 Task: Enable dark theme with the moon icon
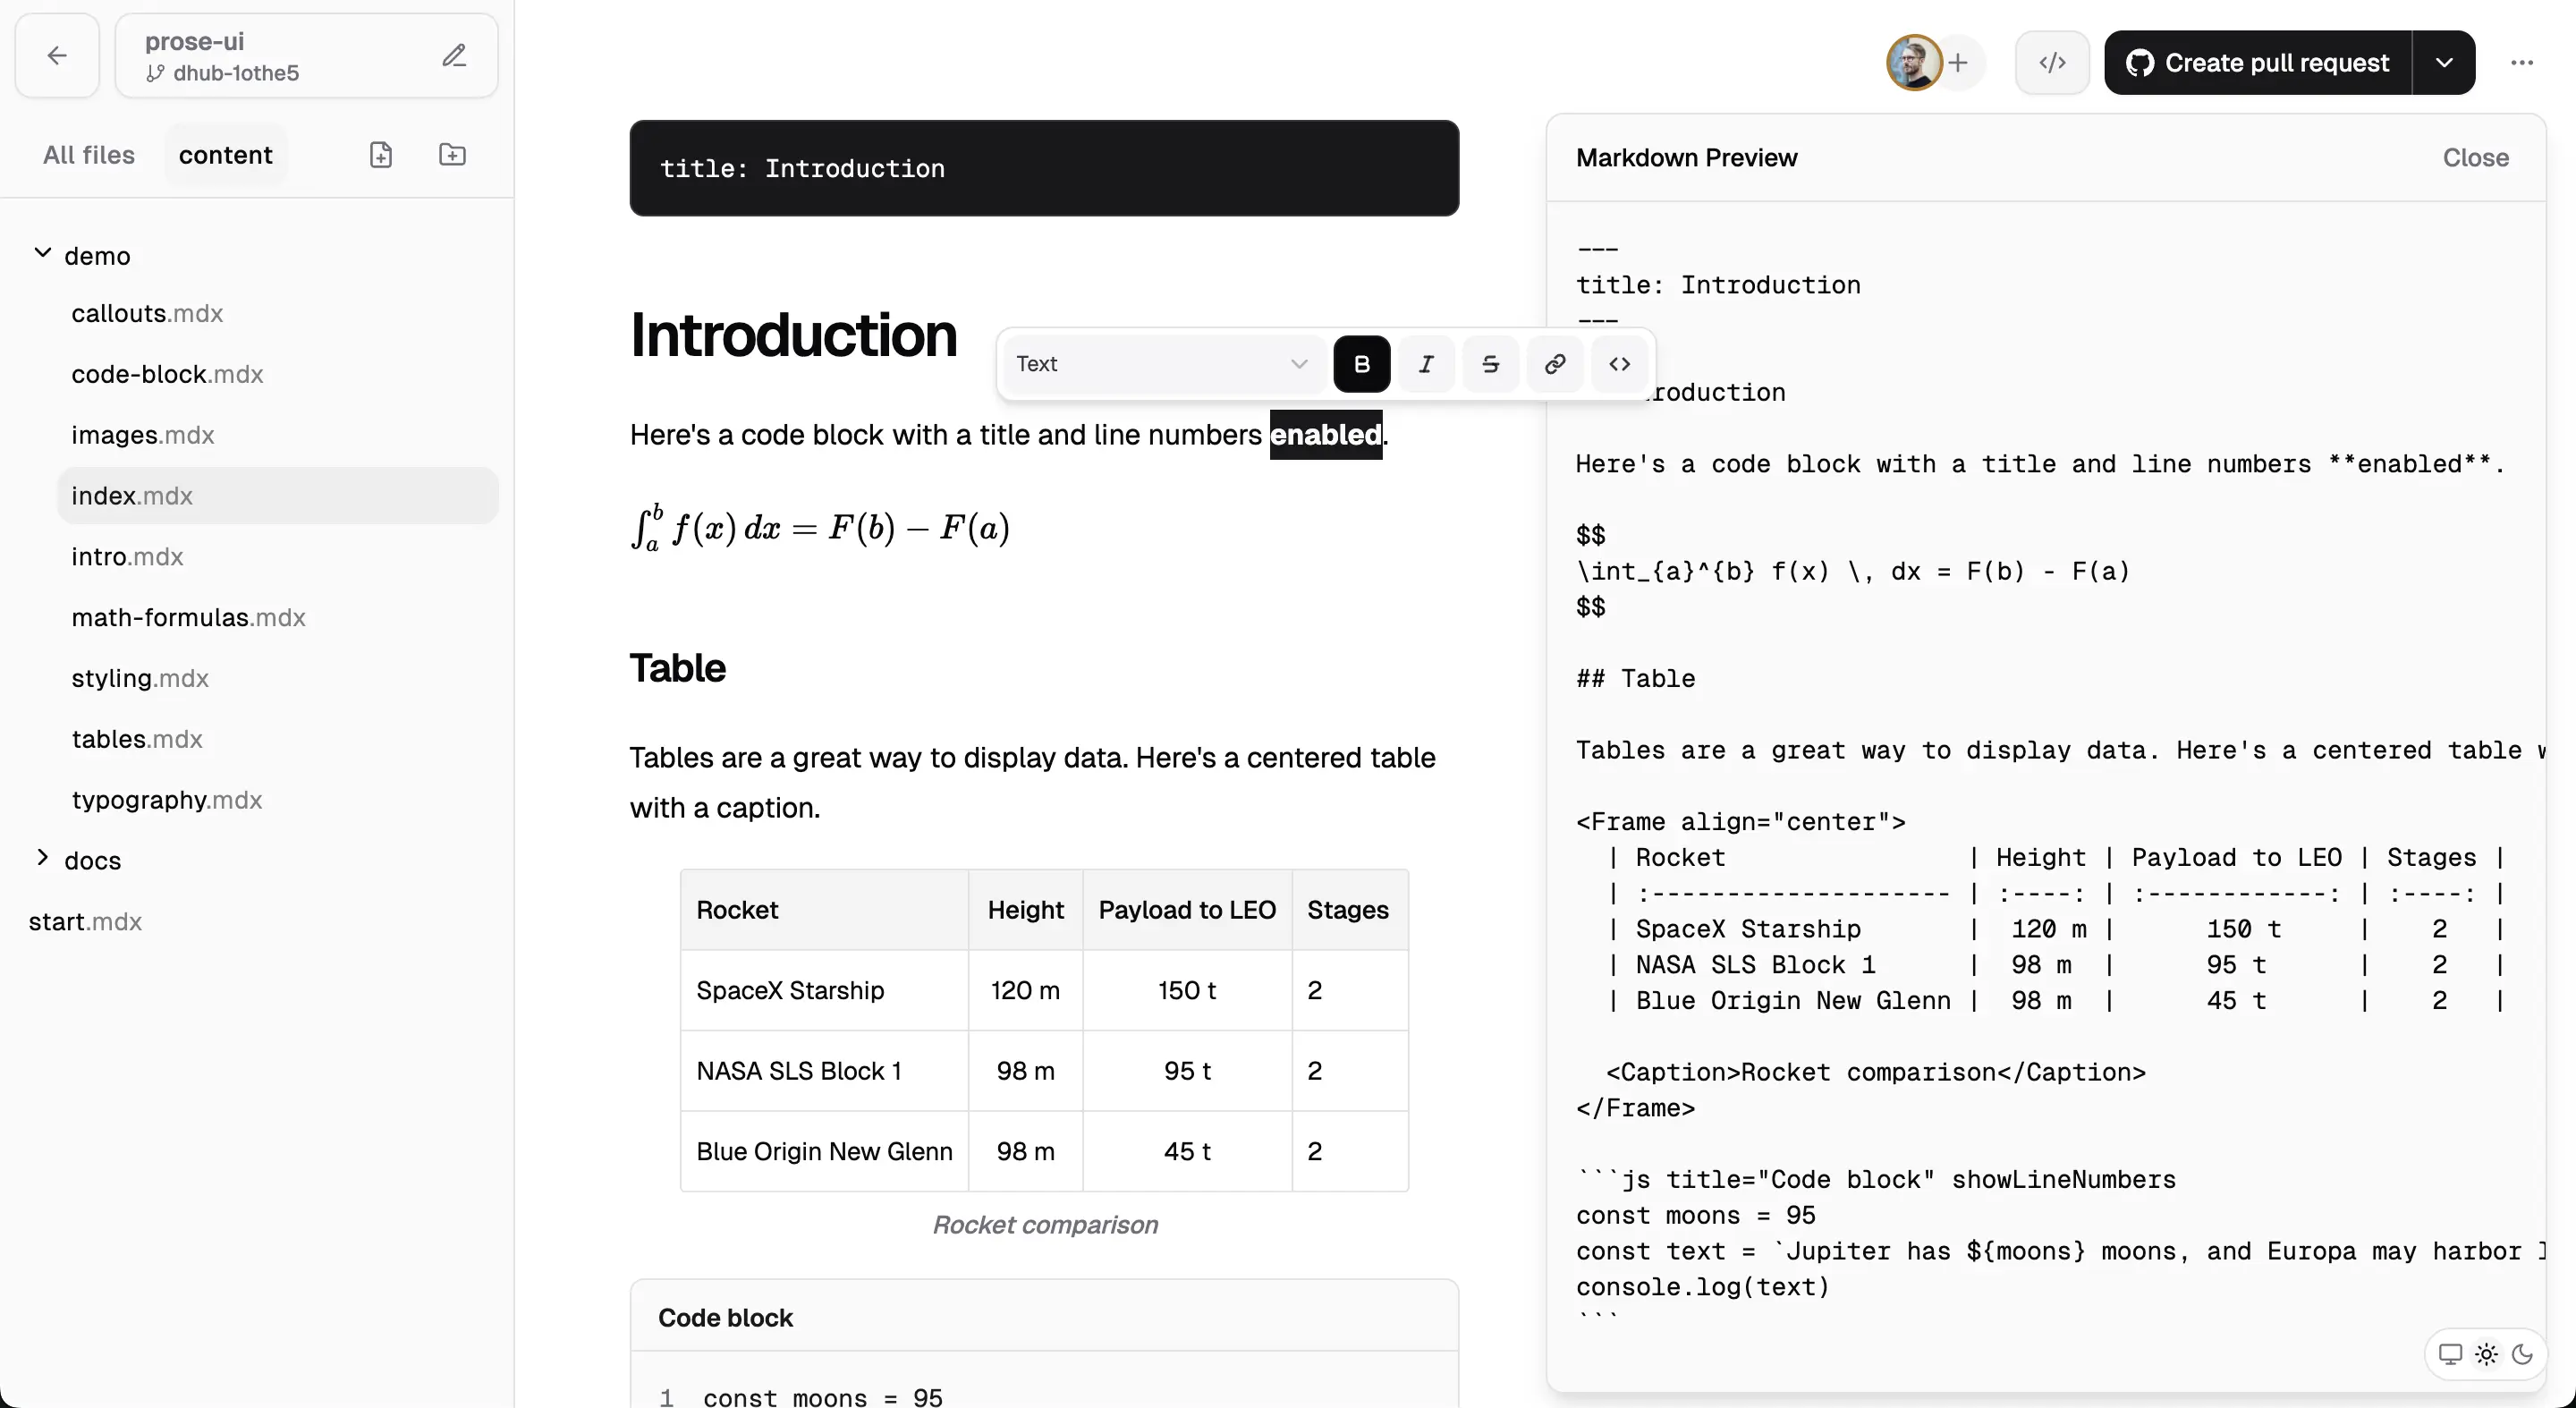2524,1354
